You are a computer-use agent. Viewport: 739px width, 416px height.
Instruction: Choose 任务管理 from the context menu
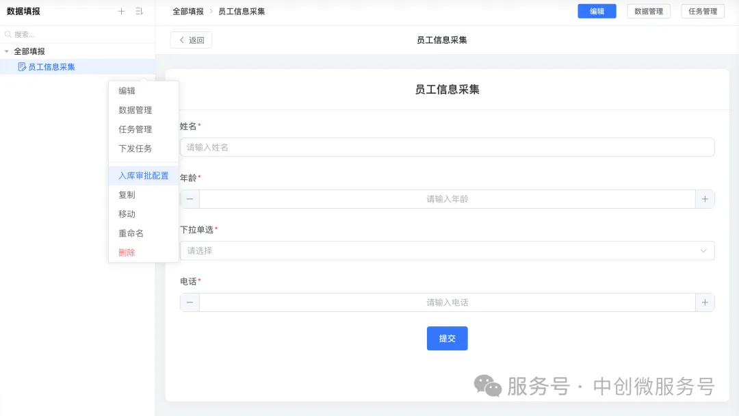pos(144,129)
